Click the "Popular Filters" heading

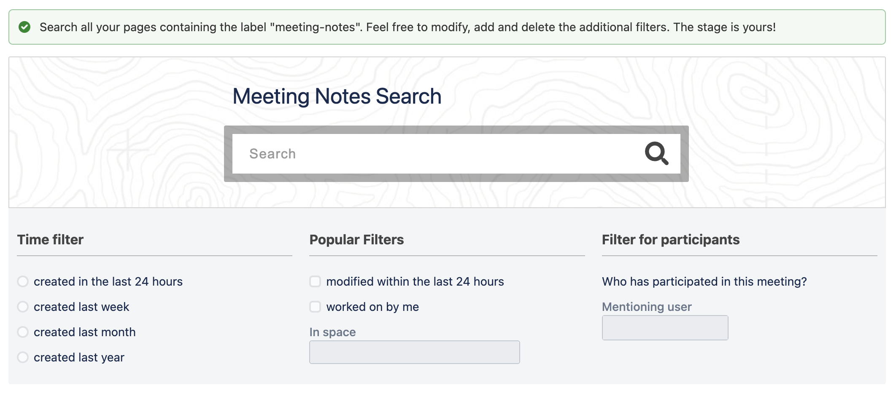coord(356,240)
